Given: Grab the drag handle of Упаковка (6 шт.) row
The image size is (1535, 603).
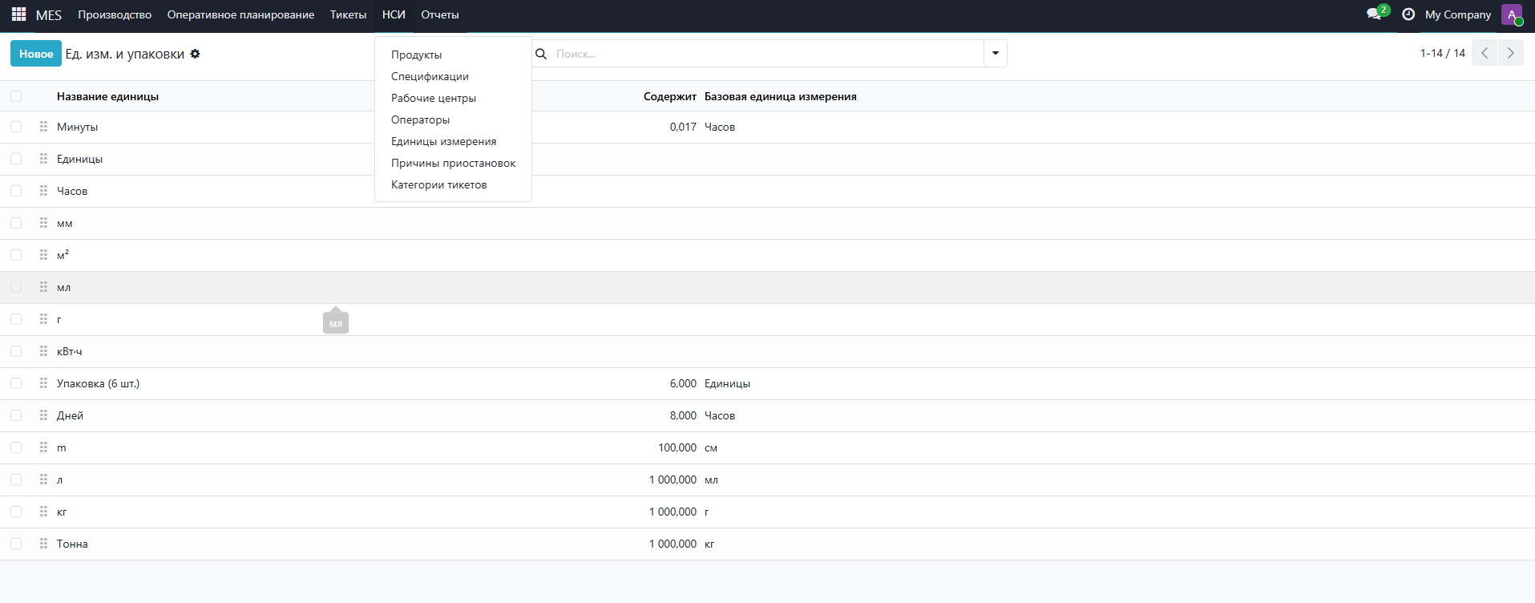Looking at the screenshot, I should click(43, 383).
